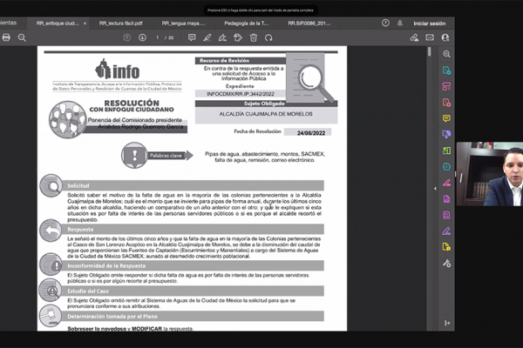
Task: Open the Herramientas tab at the left
Action: click(8, 23)
